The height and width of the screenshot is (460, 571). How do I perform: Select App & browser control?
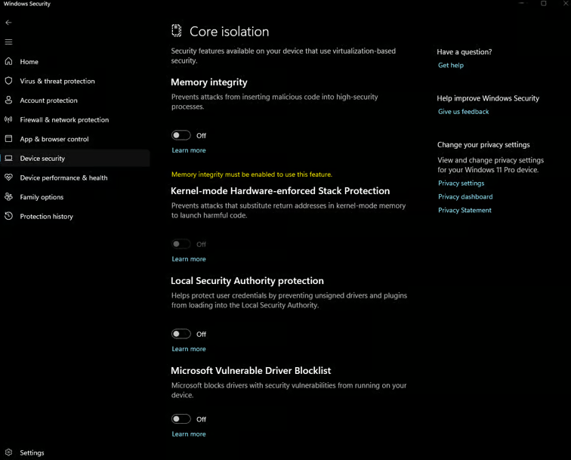point(75,139)
